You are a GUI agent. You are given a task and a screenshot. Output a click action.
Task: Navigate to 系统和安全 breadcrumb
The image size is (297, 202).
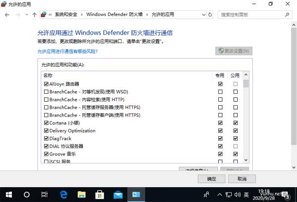(66, 14)
